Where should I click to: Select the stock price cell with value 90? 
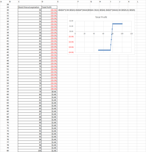tap(29, 122)
